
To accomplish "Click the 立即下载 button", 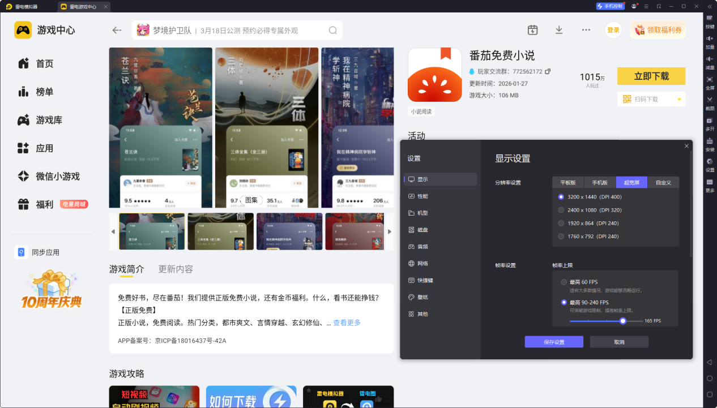I will [651, 76].
